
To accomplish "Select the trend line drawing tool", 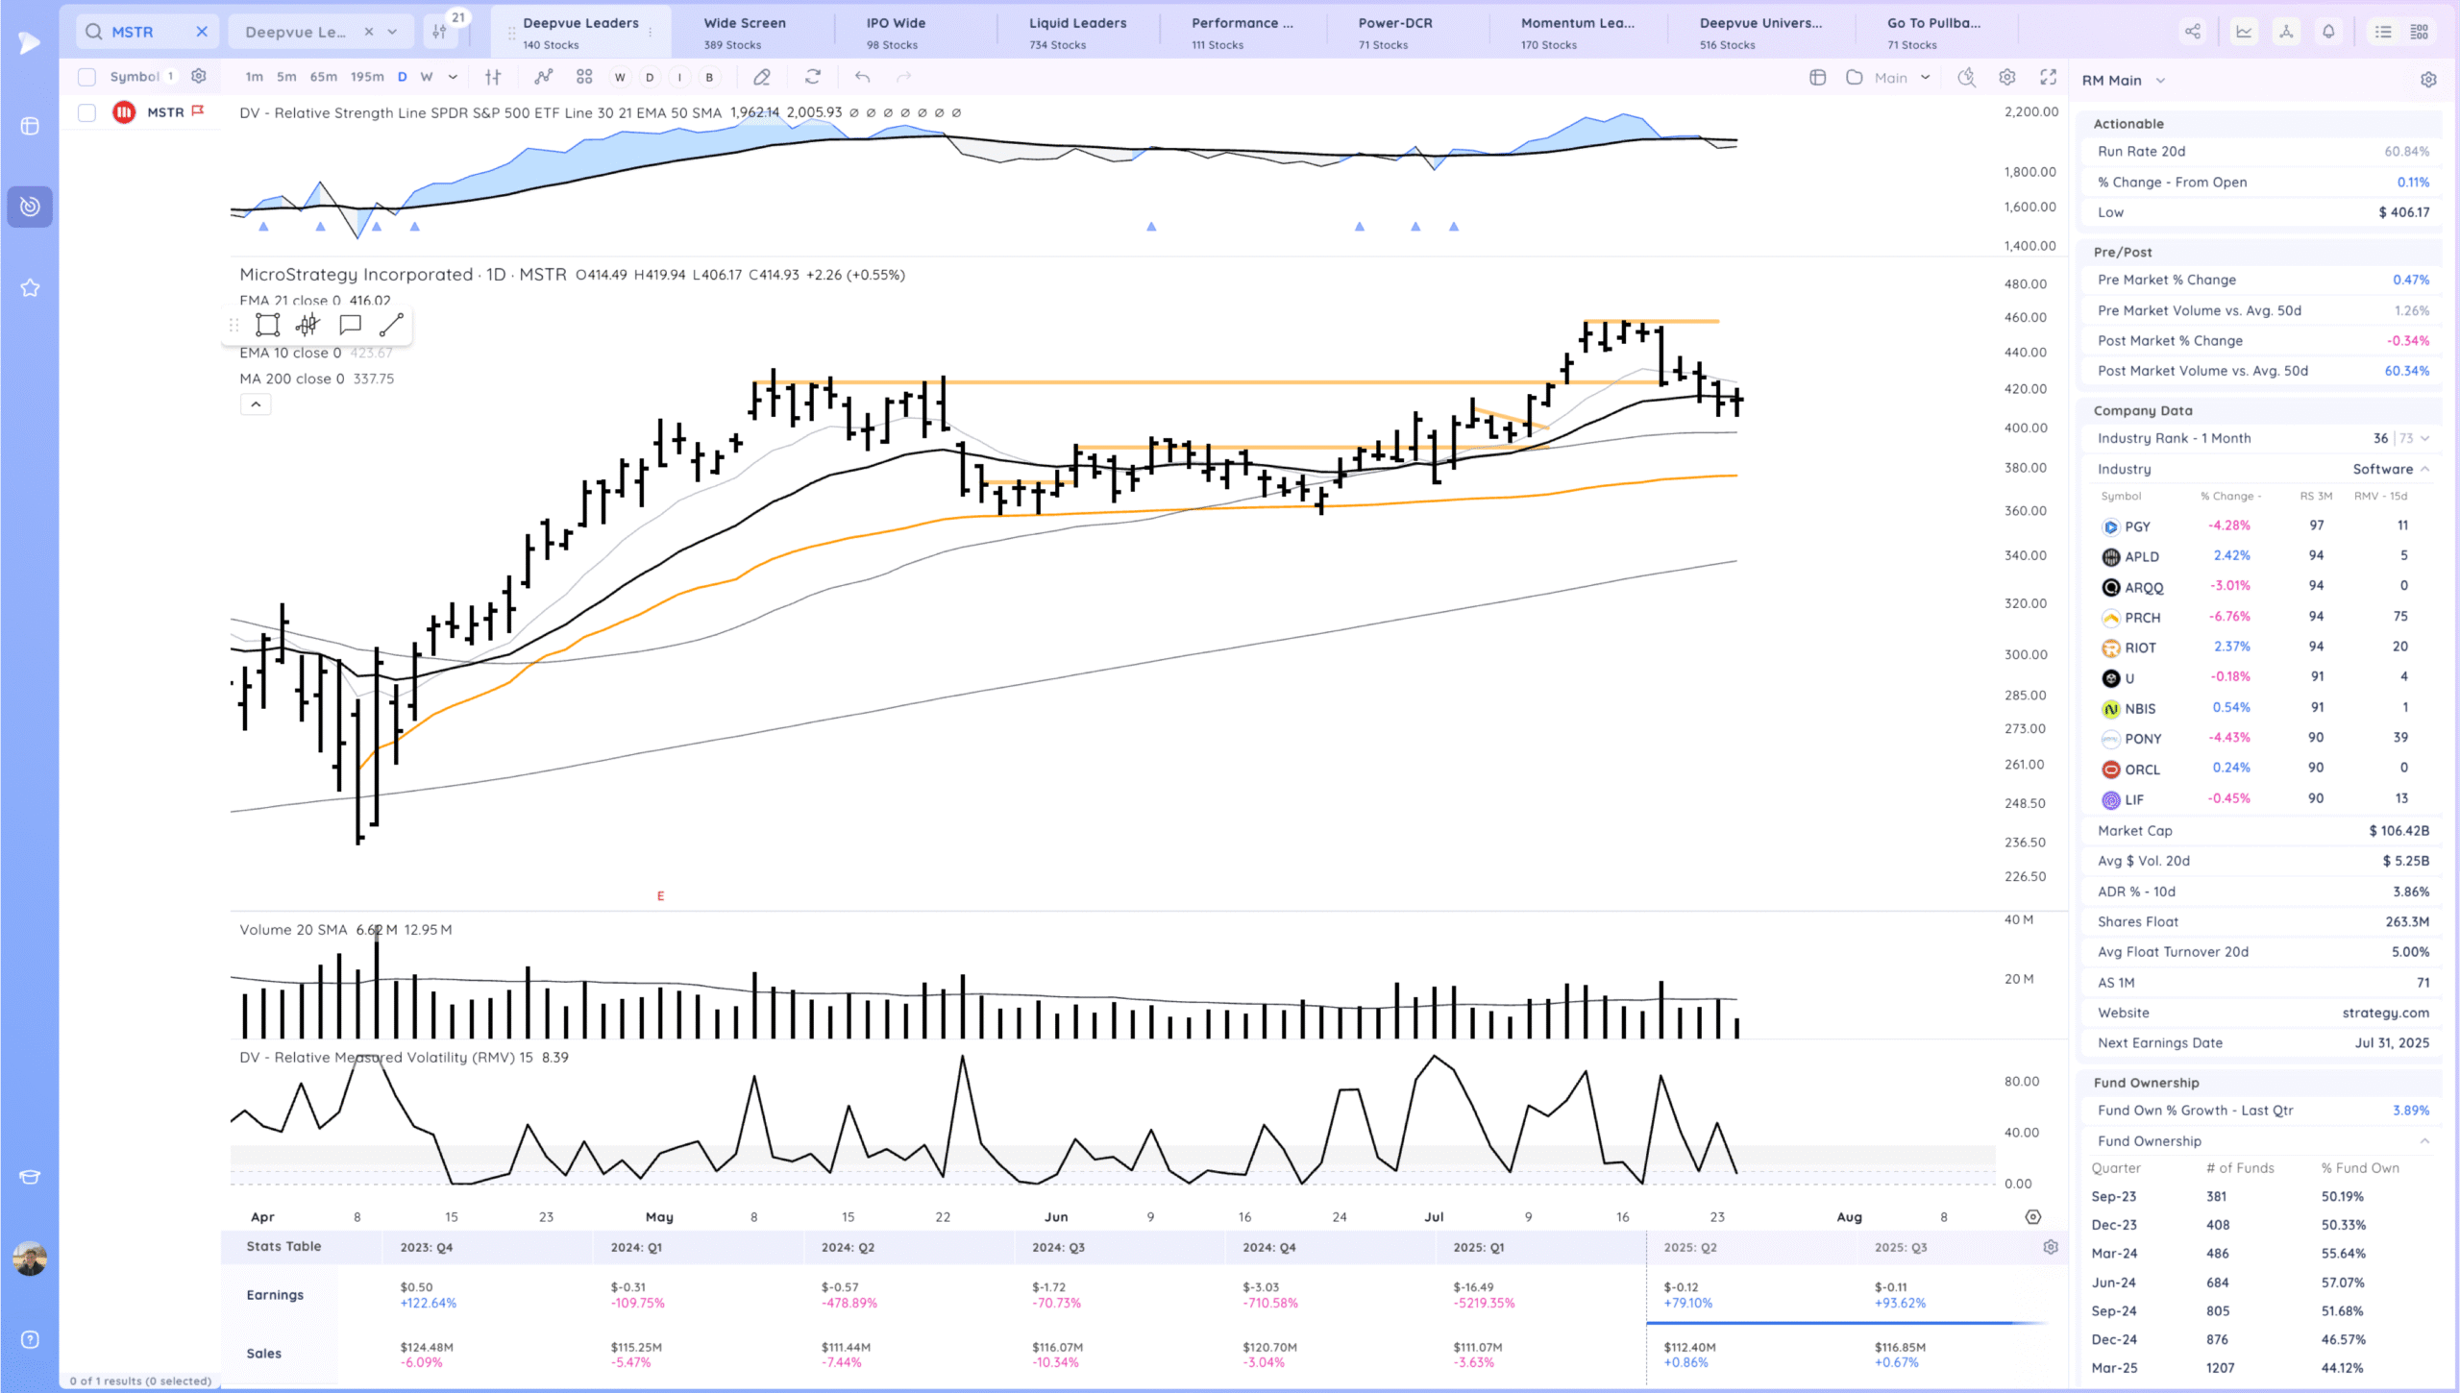I will click(391, 325).
